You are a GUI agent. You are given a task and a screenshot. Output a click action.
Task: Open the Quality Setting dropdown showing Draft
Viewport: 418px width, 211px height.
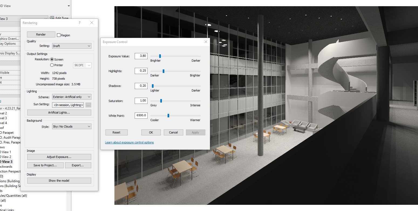tap(71, 46)
